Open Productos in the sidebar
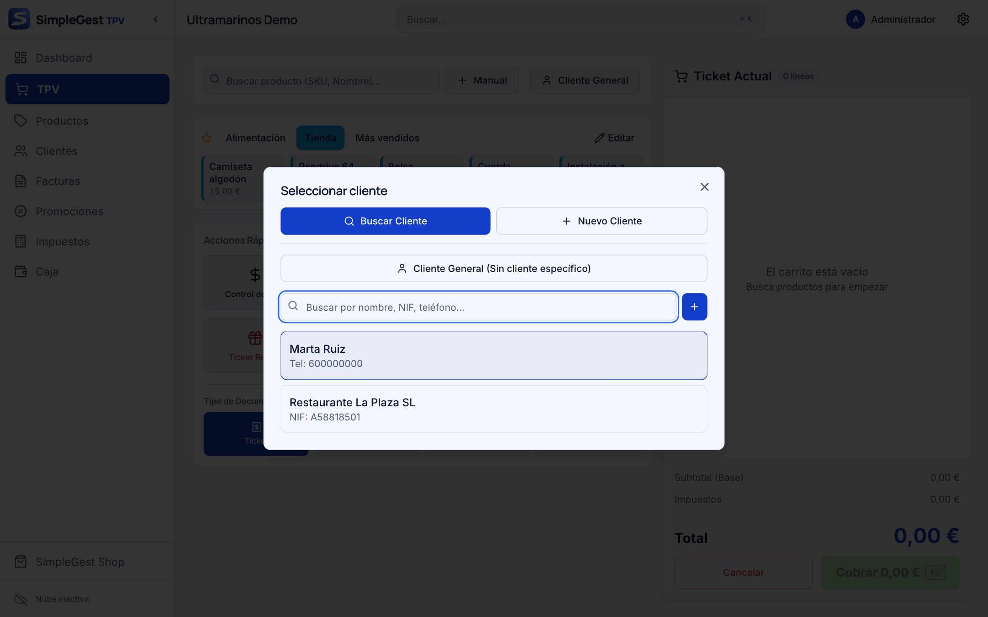Viewport: 988px width, 617px height. tap(87, 121)
